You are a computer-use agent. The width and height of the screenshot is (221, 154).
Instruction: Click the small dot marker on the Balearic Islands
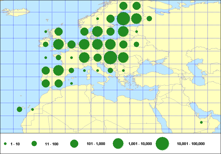(71, 83)
